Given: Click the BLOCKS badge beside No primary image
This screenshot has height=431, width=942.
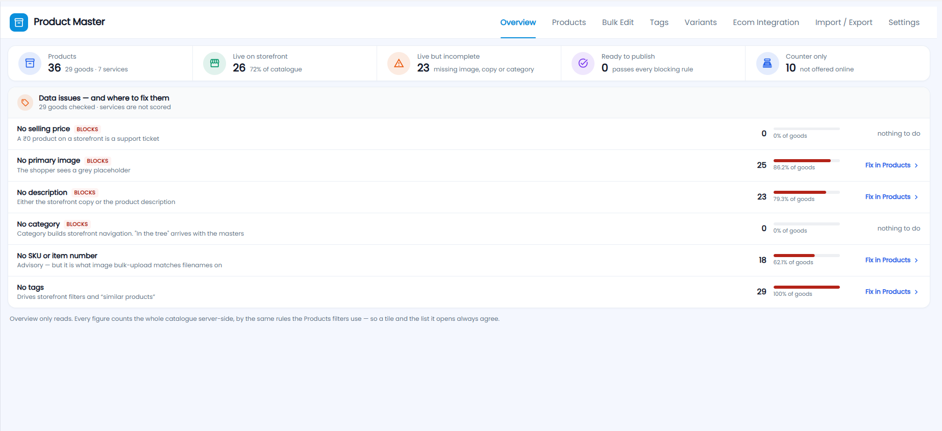Looking at the screenshot, I should tap(97, 161).
